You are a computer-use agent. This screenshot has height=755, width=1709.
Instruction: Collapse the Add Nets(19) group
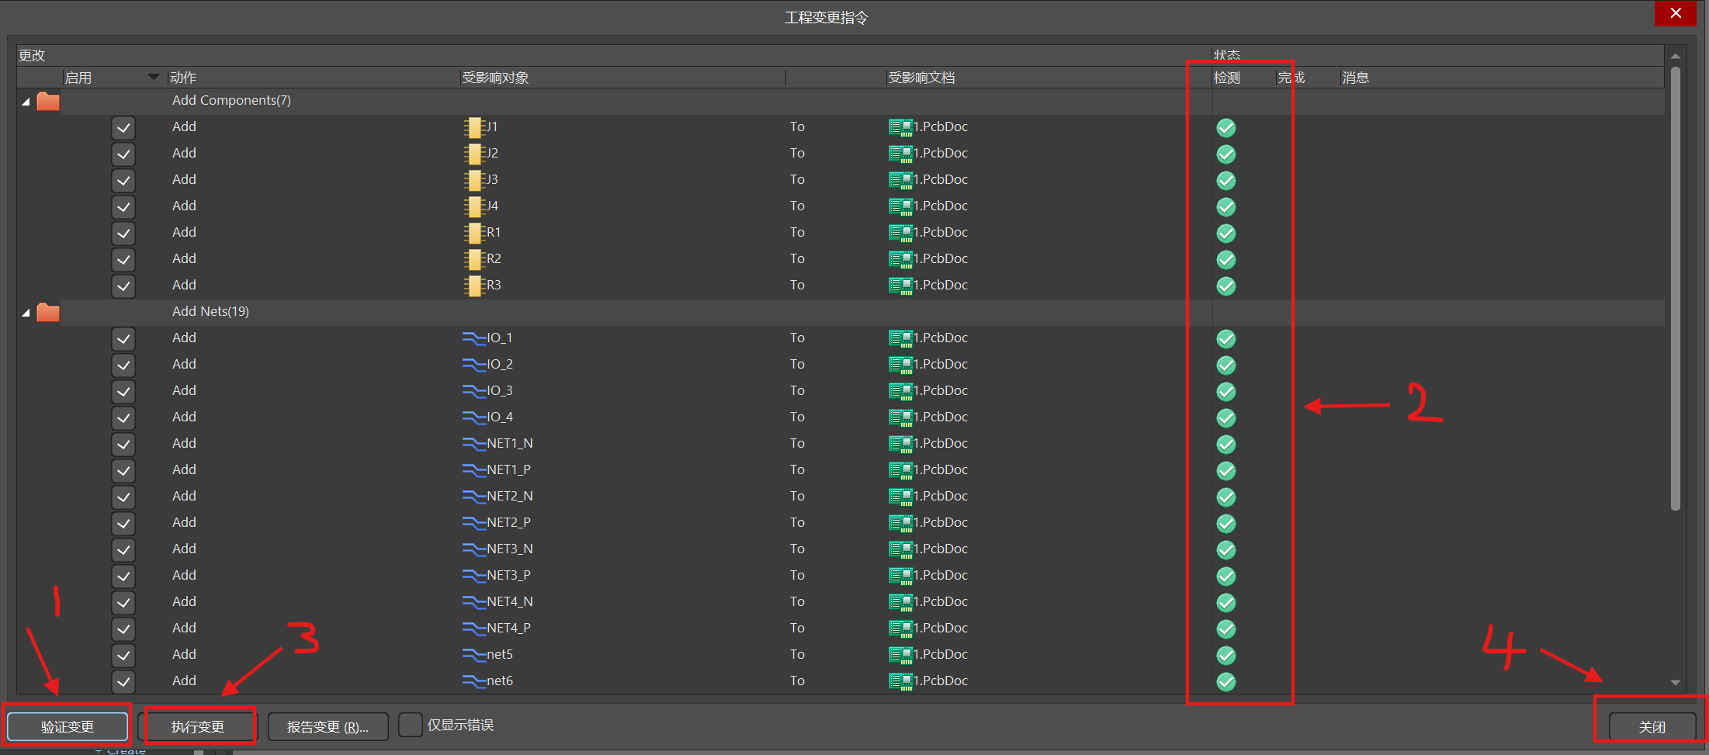26,313
